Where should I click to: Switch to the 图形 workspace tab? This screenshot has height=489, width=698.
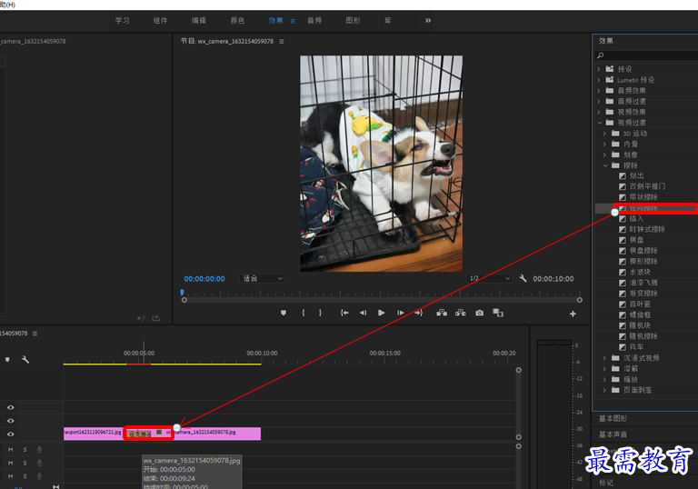pos(353,21)
